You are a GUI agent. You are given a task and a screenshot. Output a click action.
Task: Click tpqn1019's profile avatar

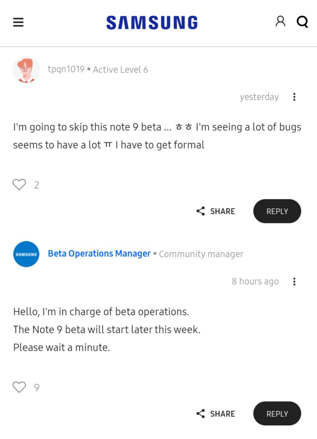26,70
